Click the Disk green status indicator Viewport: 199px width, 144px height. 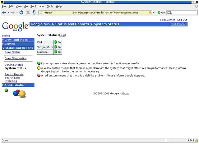coord(56,42)
